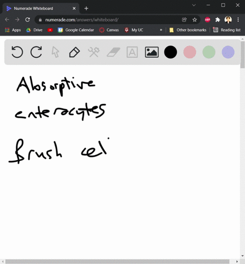Redo the whiteboard stroke
Image resolution: width=245 pixels, height=264 pixels.
tap(36, 52)
